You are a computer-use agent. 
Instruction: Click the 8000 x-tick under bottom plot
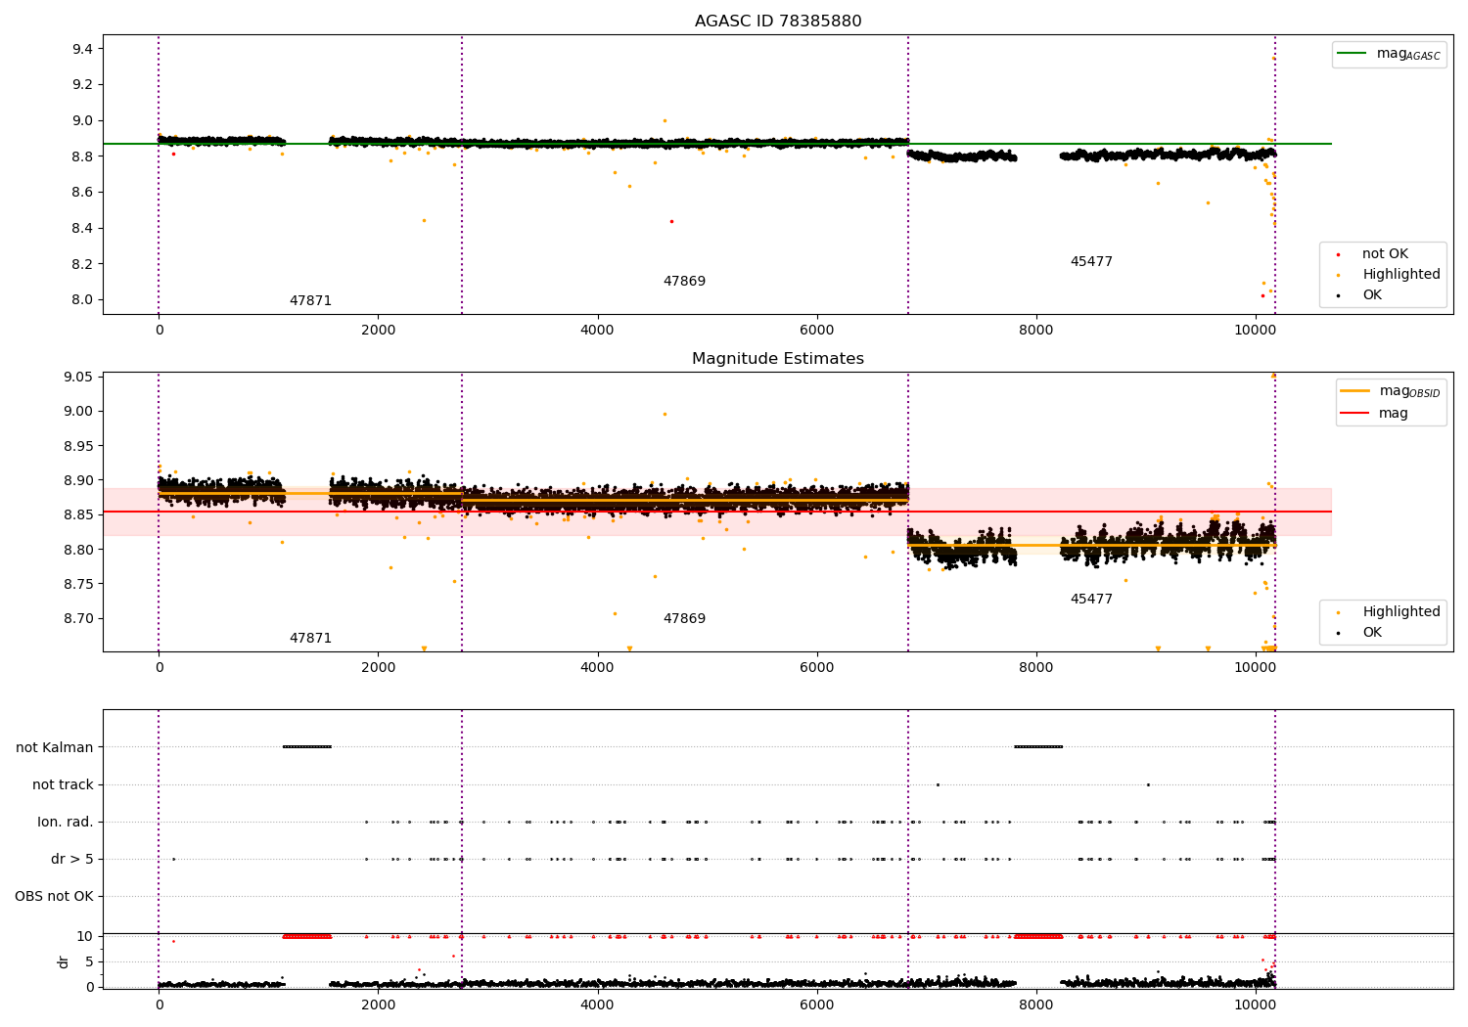(1035, 1005)
